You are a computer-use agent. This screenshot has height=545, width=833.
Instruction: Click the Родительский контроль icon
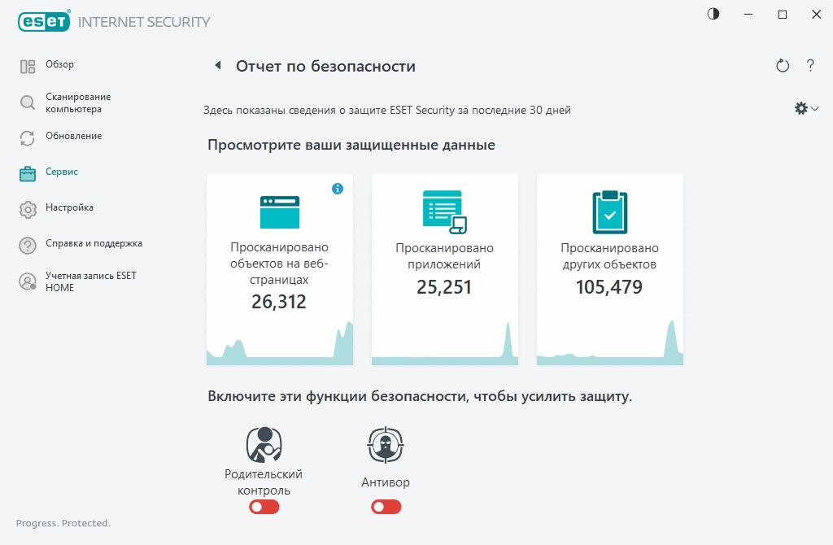[x=264, y=445]
